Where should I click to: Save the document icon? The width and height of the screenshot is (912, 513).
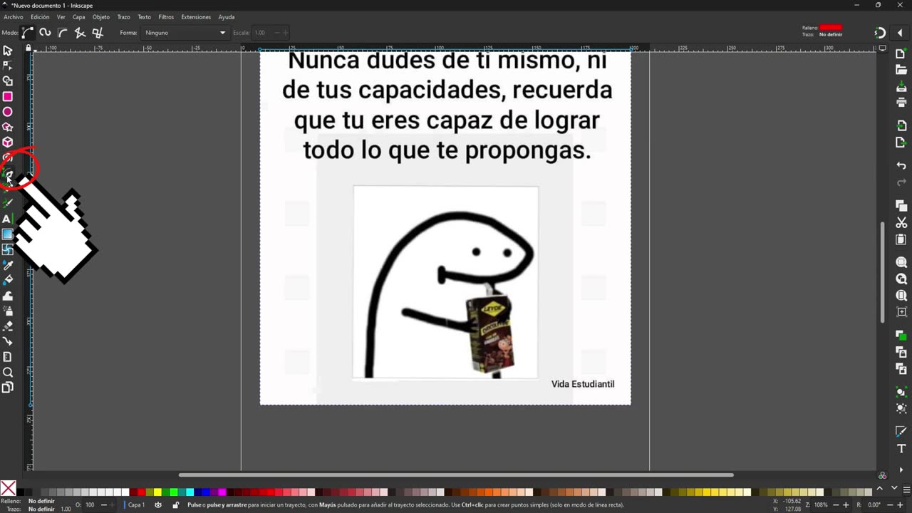(x=901, y=86)
